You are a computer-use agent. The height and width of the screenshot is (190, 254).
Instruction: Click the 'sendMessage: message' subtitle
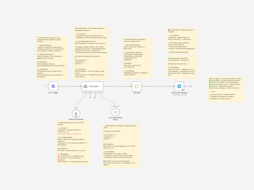pyautogui.click(x=179, y=95)
